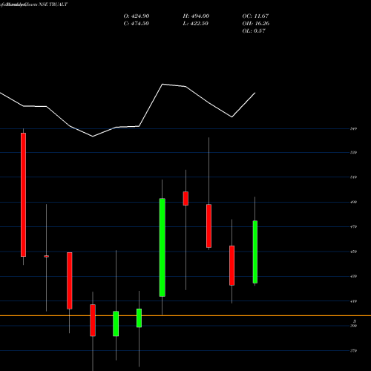
Task: Click the OL: 0.57 percentage reading
Action: coord(254,31)
